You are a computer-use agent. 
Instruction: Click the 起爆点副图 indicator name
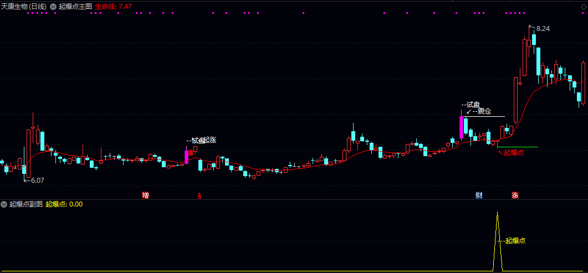[26, 204]
